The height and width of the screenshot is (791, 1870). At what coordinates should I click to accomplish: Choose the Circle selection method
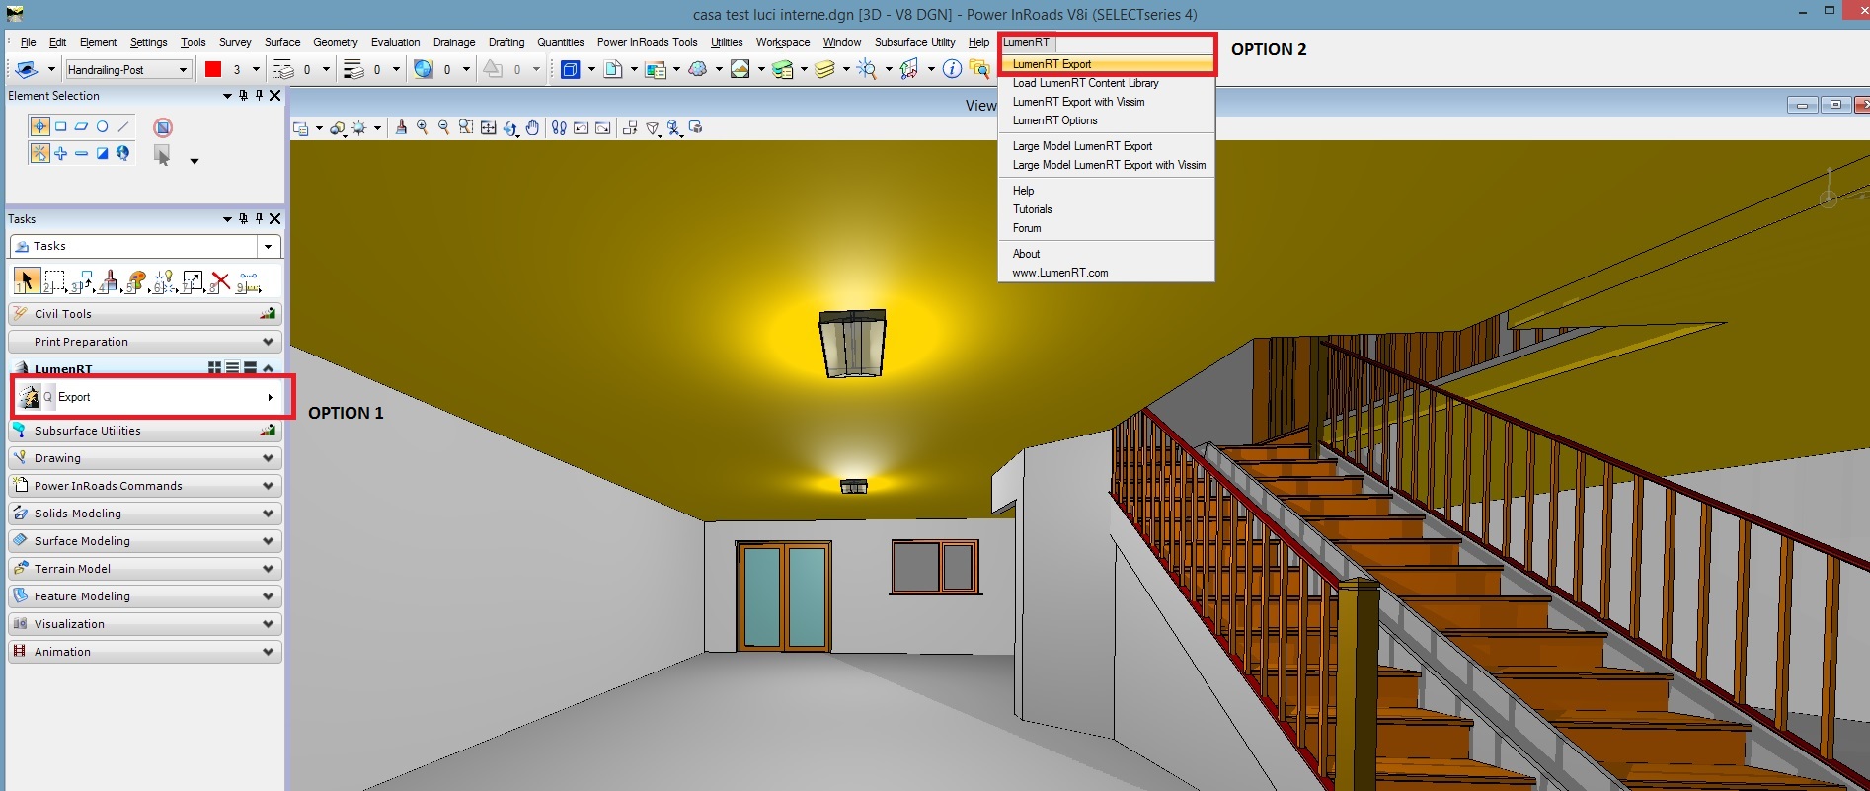click(x=102, y=126)
